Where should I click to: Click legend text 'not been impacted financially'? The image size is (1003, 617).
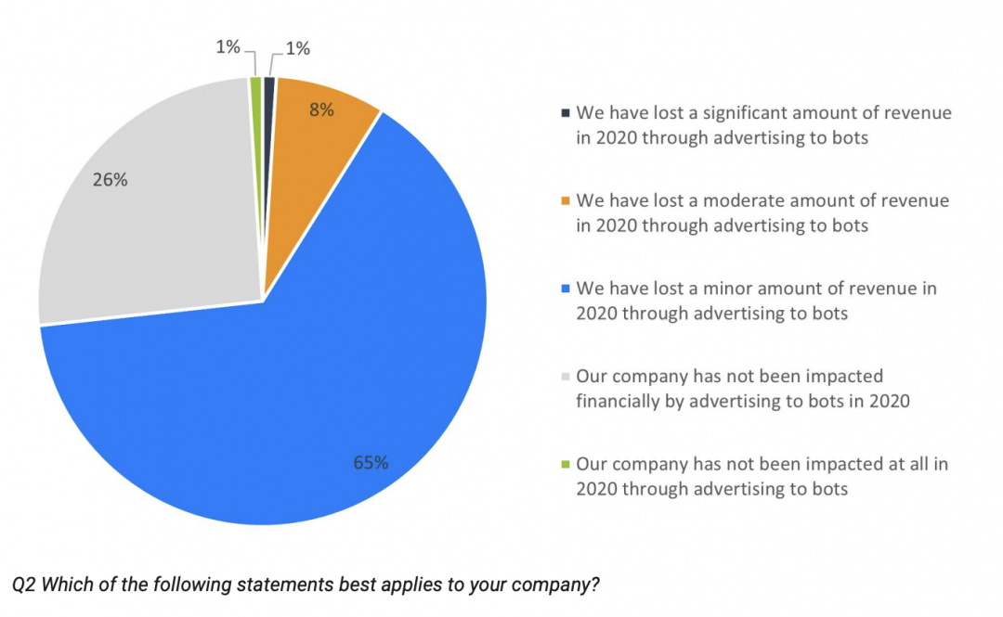(x=743, y=388)
